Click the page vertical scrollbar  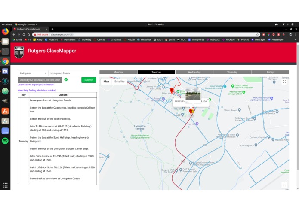pyautogui.click(x=297, y=106)
